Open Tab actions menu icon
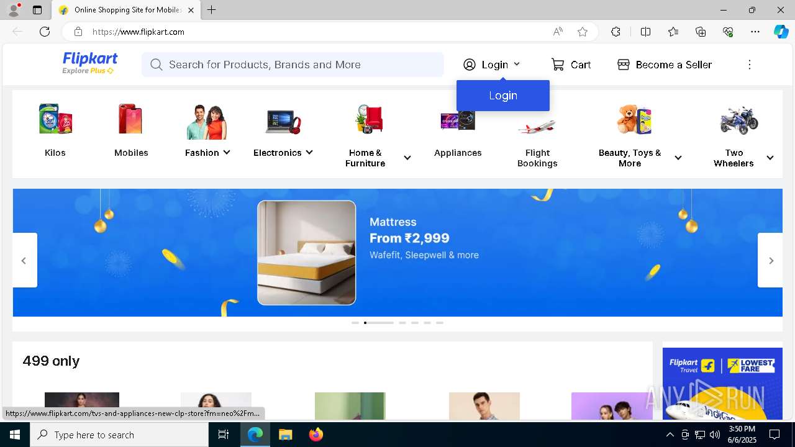This screenshot has height=447, width=795. point(37,10)
